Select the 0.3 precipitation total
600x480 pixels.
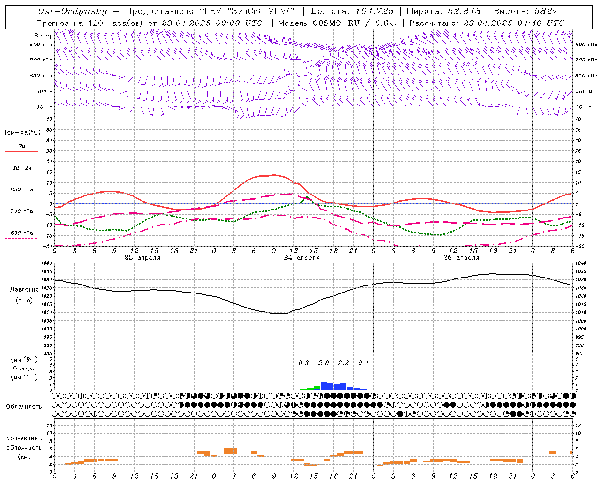tap(304, 363)
